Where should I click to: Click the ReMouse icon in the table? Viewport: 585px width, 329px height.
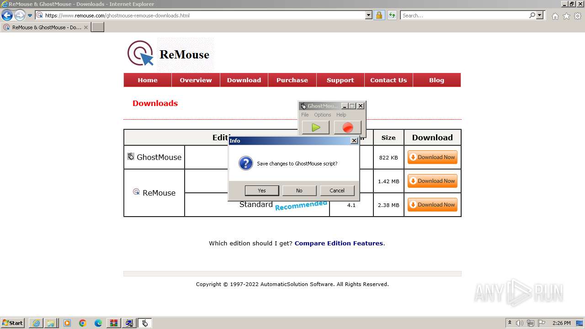[136, 192]
